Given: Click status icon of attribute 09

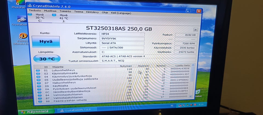Looking at the screenshot, I should 39,86.
